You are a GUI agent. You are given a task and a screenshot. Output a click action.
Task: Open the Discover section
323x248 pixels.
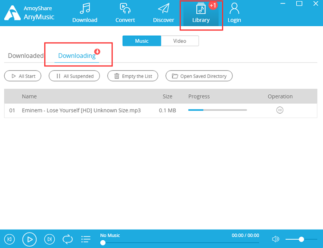164,13
